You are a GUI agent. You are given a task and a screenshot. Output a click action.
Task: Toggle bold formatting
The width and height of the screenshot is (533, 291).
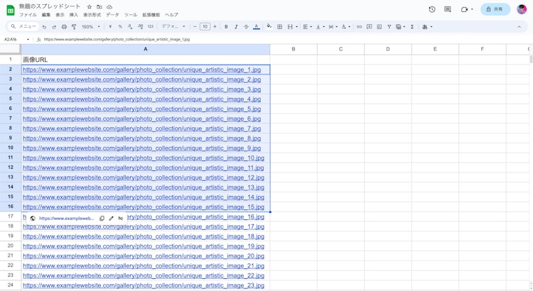[x=226, y=27]
